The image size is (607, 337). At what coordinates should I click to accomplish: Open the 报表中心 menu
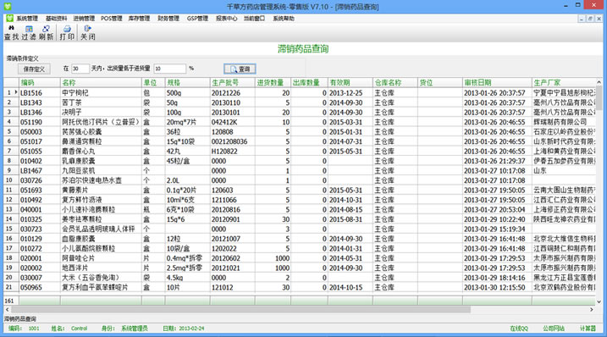click(227, 19)
